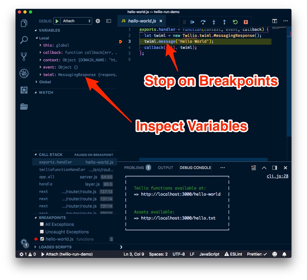
Task: Change language mode from JavaScript
Action: 209,254
